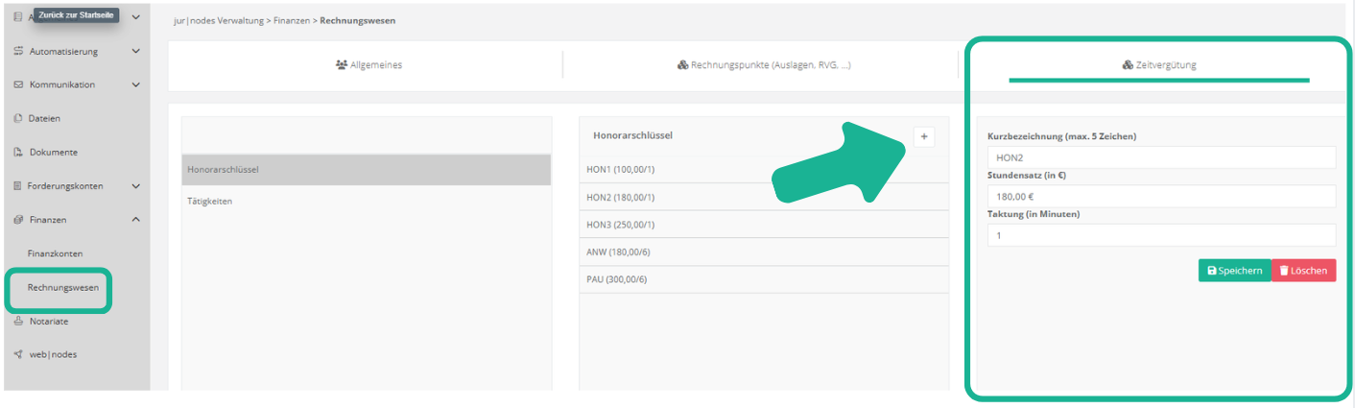
Task: Collapse the Finanzen menu chevron
Action: [135, 220]
